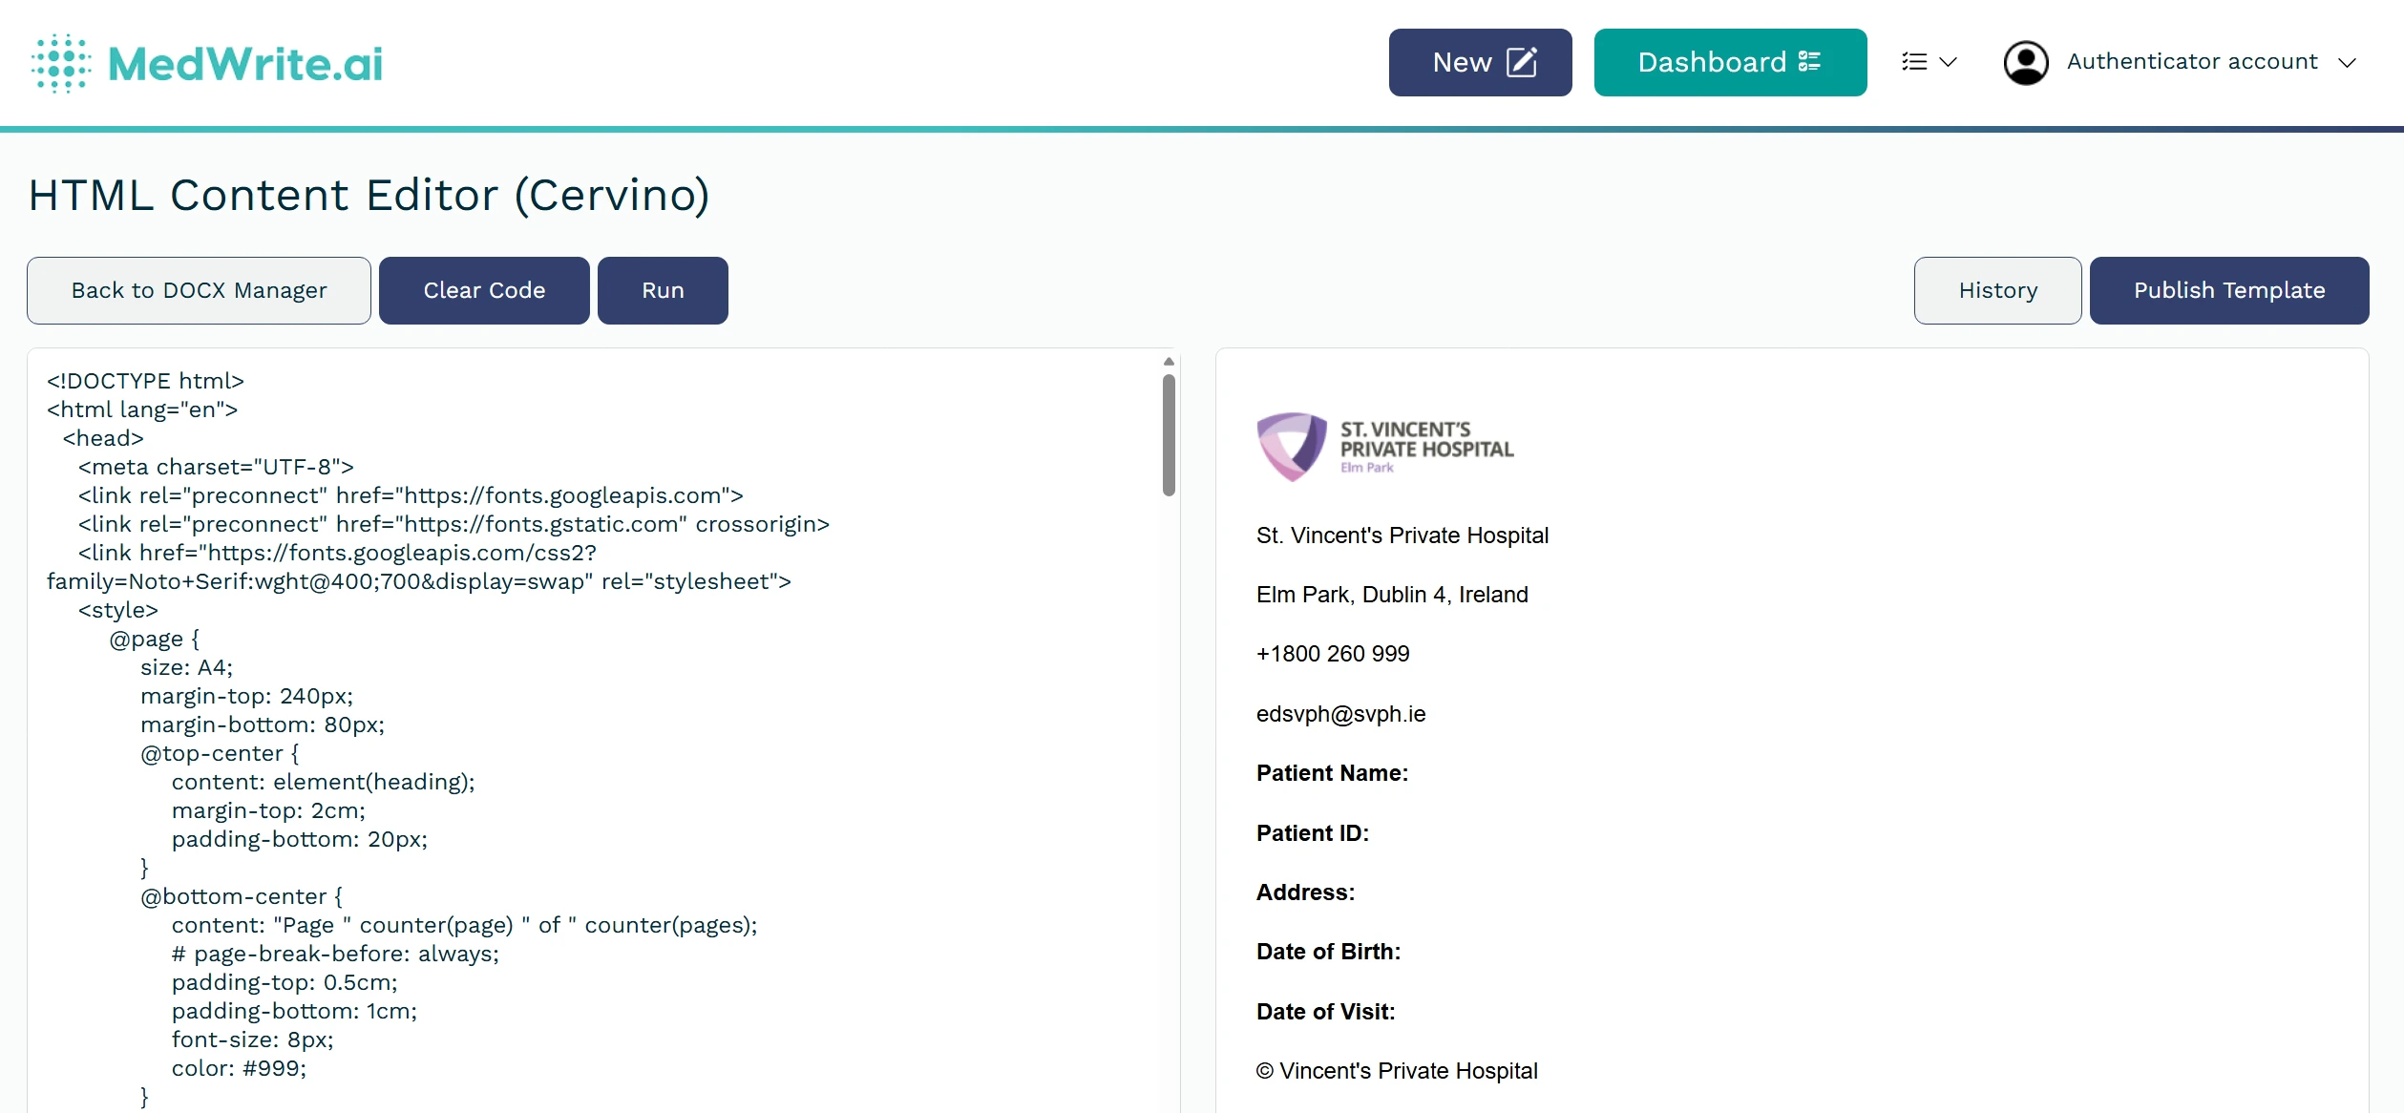Viewport: 2404px width, 1113px height.
Task: Expand the chevron beside the task list icon
Action: [1948, 63]
